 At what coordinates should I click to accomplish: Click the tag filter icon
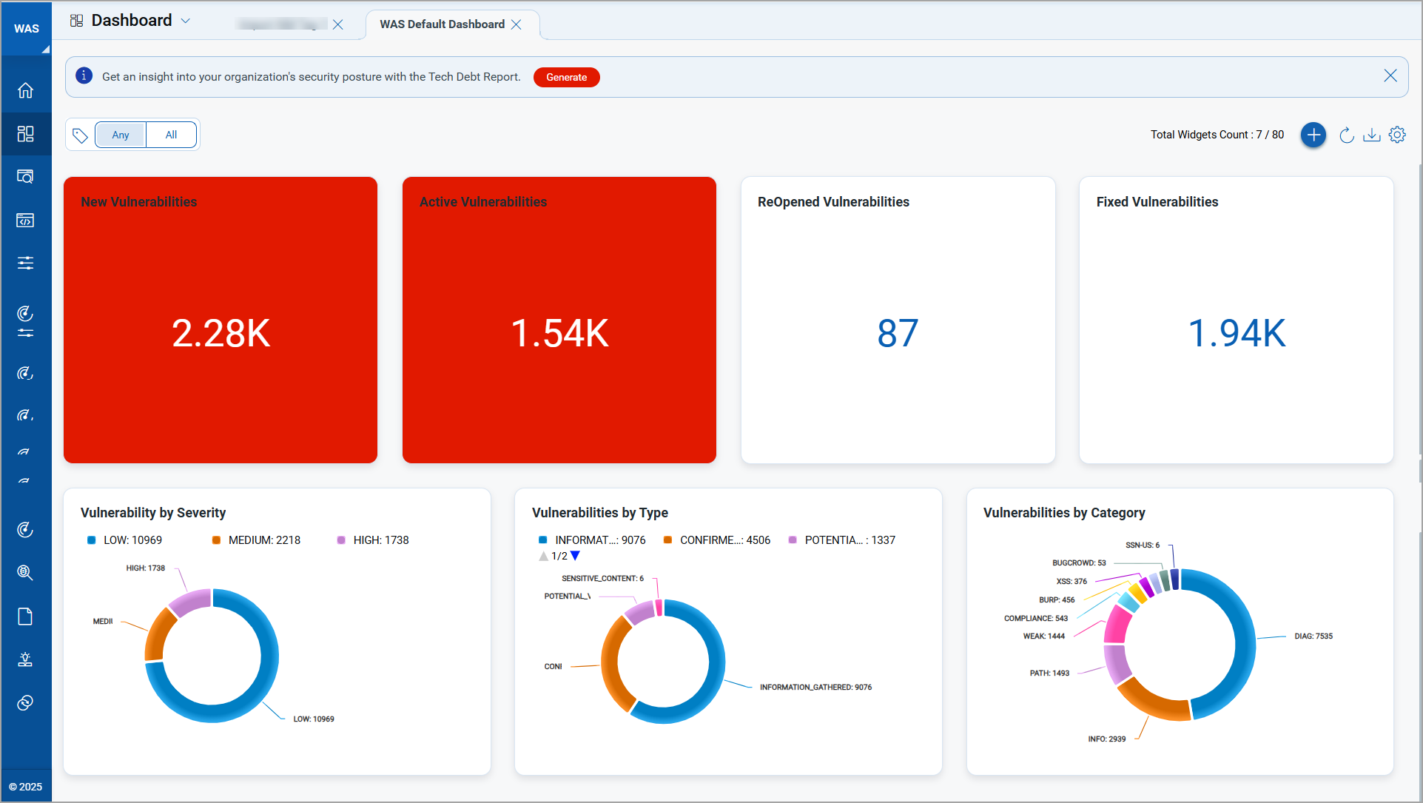pyautogui.click(x=80, y=135)
